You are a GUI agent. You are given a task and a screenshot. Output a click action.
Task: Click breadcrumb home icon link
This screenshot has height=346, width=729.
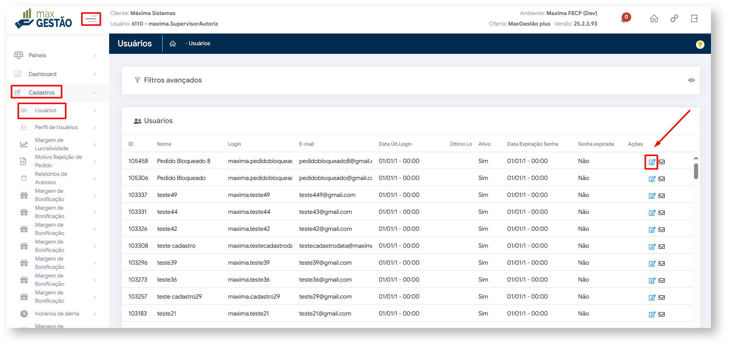pyautogui.click(x=173, y=44)
